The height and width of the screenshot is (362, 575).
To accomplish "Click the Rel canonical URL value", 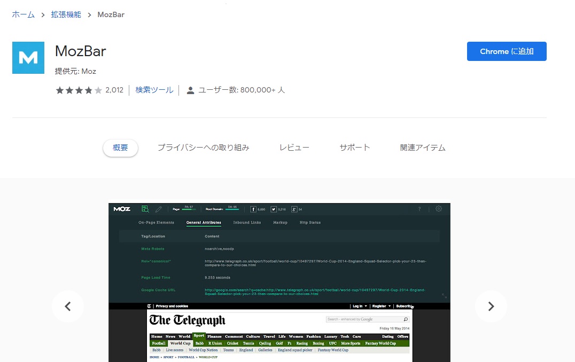I will coord(315,263).
